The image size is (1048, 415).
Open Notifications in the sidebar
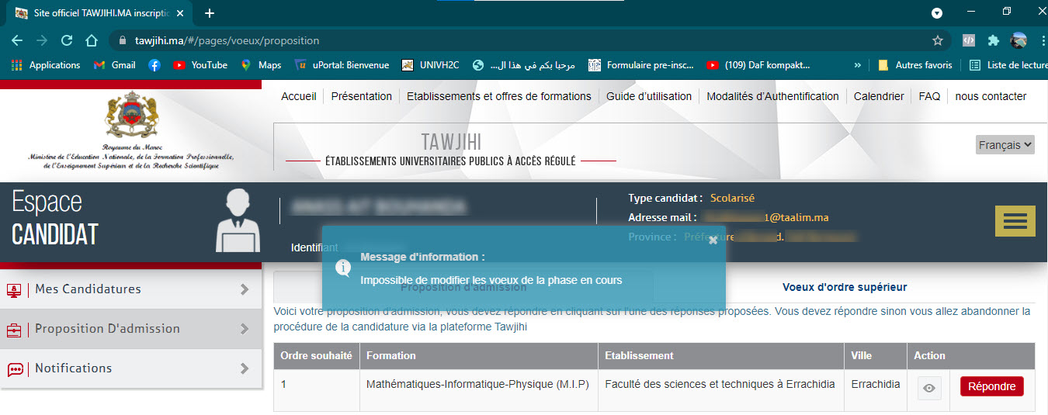tap(131, 368)
